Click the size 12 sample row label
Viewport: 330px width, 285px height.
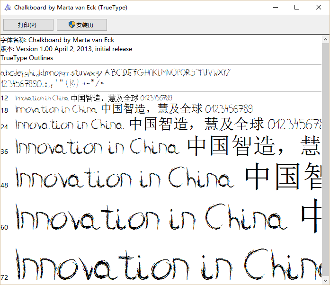[x=4, y=98]
